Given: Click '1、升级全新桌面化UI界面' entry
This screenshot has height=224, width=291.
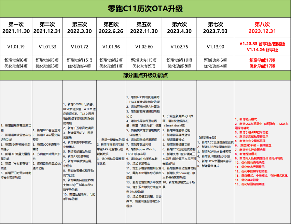Looking at the screenshot, I should [178, 118].
